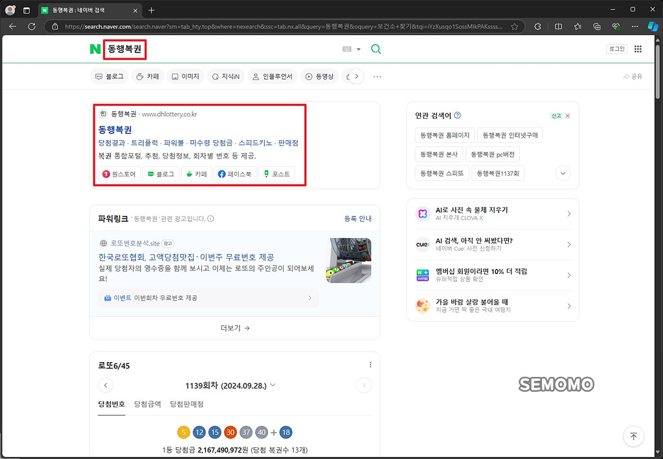Click the lotto machine ad thumbnail
Viewport: 663px width, 459px height.
pos(348,261)
